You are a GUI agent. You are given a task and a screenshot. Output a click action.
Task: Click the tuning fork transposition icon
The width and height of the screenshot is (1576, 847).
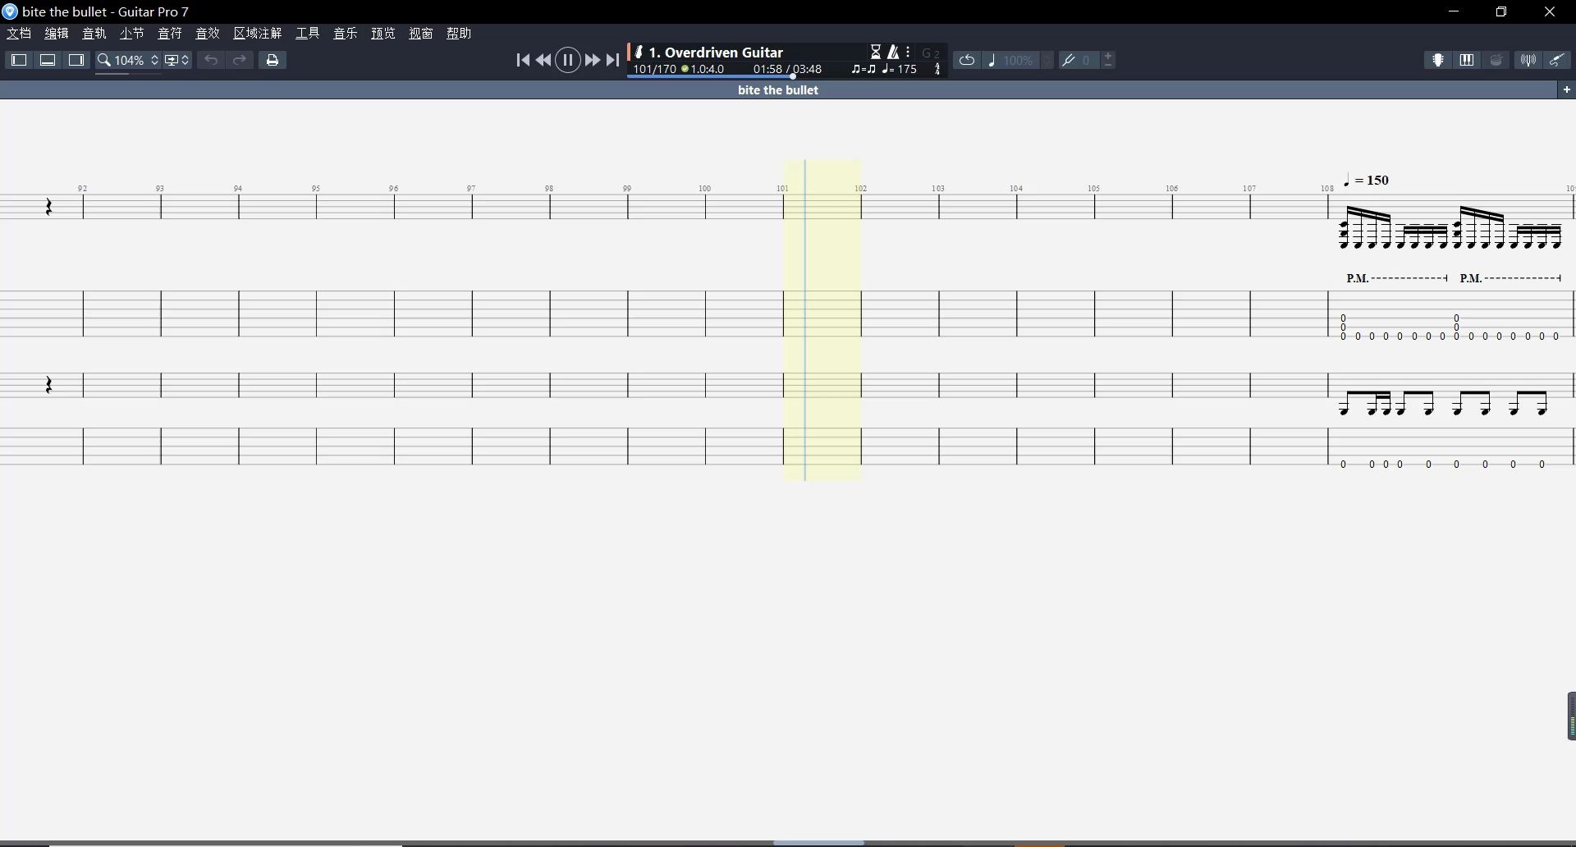[1068, 60]
